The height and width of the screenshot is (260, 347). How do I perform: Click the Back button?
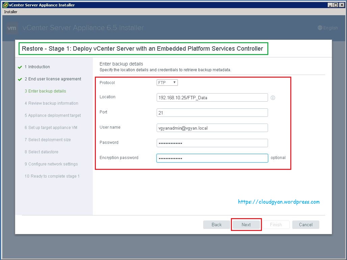216,225
